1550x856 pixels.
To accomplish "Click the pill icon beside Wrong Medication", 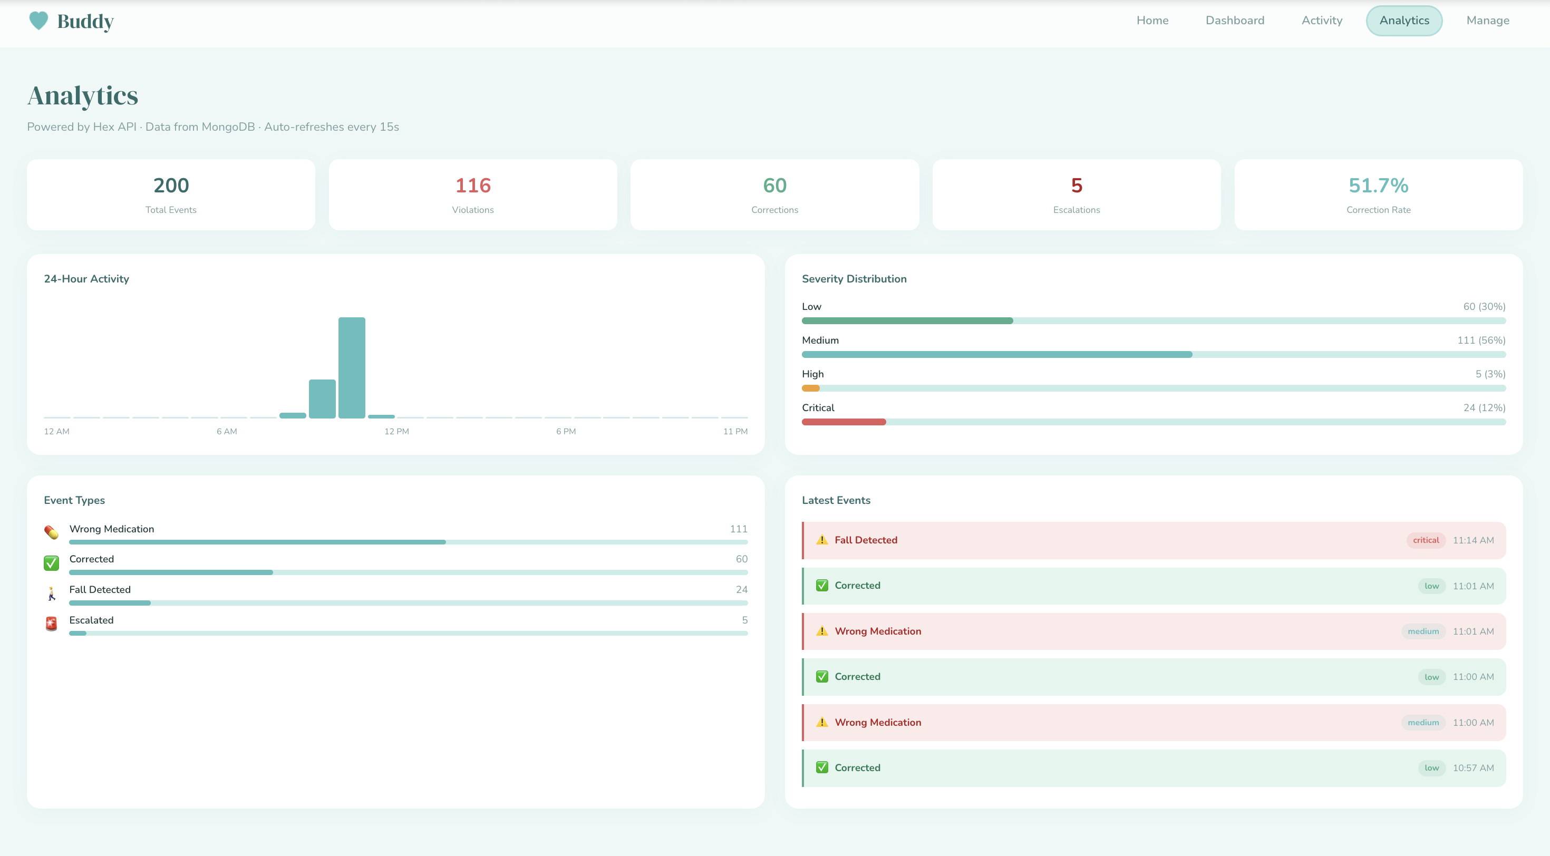I will [x=52, y=532].
